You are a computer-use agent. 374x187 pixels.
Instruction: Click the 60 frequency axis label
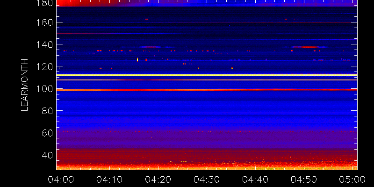(x=48, y=133)
